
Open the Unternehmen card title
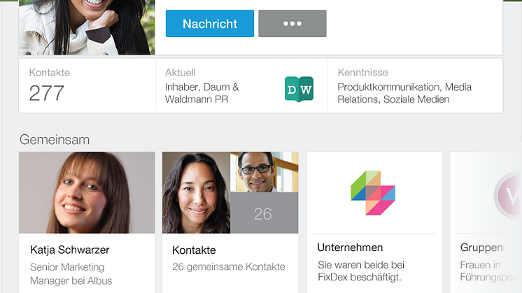tap(350, 248)
